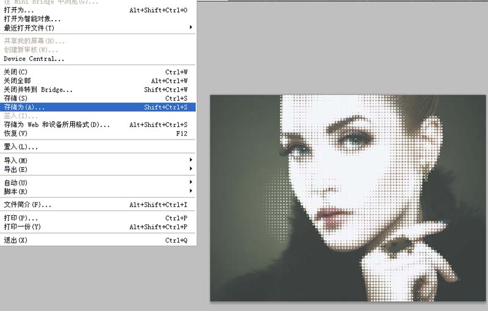The width and height of the screenshot is (488, 311).
Task: Expand the 导出(E) Export submenu
Action: click(x=16, y=169)
